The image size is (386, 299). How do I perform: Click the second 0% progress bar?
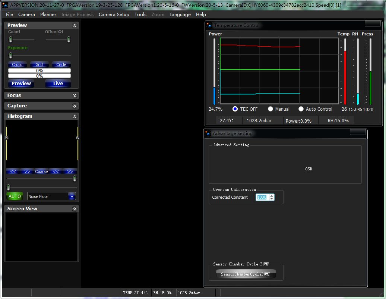coord(39,76)
